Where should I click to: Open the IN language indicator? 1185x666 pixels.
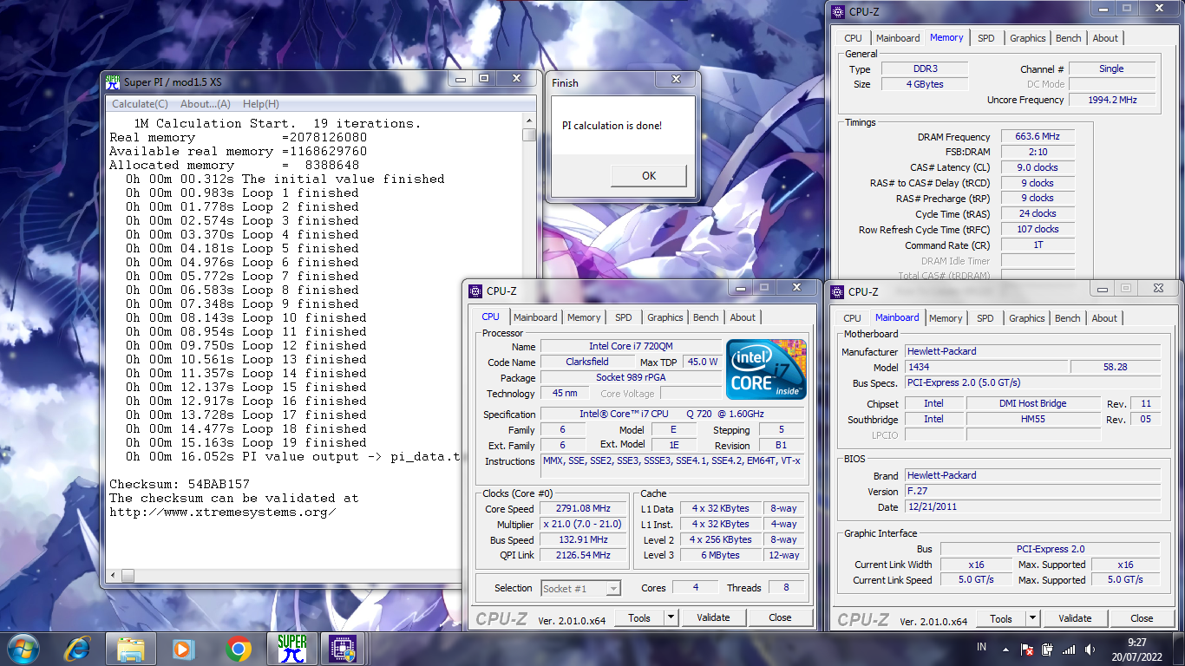tap(981, 648)
